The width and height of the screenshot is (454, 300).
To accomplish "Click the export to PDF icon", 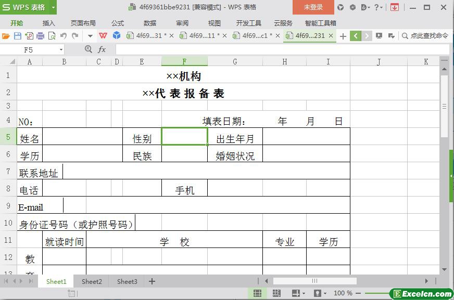I will pos(29,36).
